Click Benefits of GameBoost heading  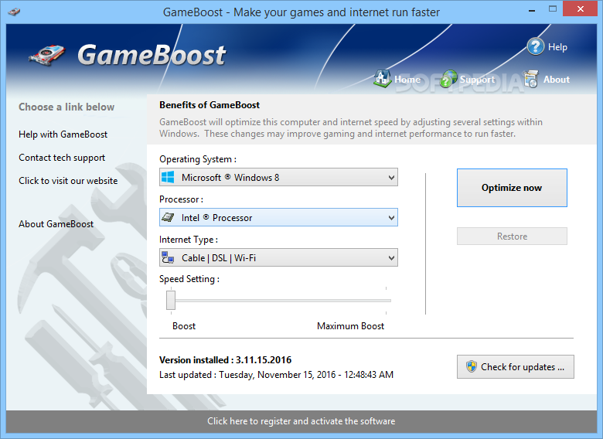210,105
